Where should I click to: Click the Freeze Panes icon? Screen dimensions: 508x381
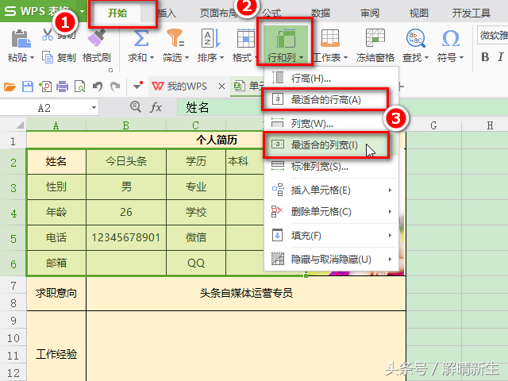pyautogui.click(x=374, y=37)
